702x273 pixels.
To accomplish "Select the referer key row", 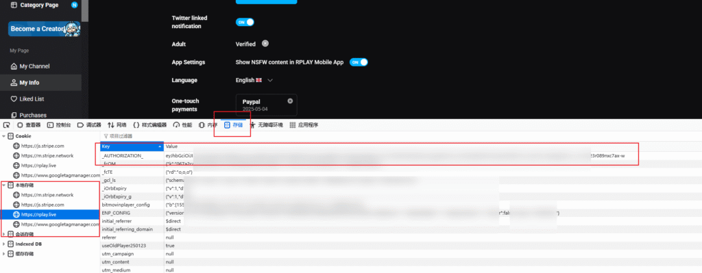I will click(x=400, y=237).
